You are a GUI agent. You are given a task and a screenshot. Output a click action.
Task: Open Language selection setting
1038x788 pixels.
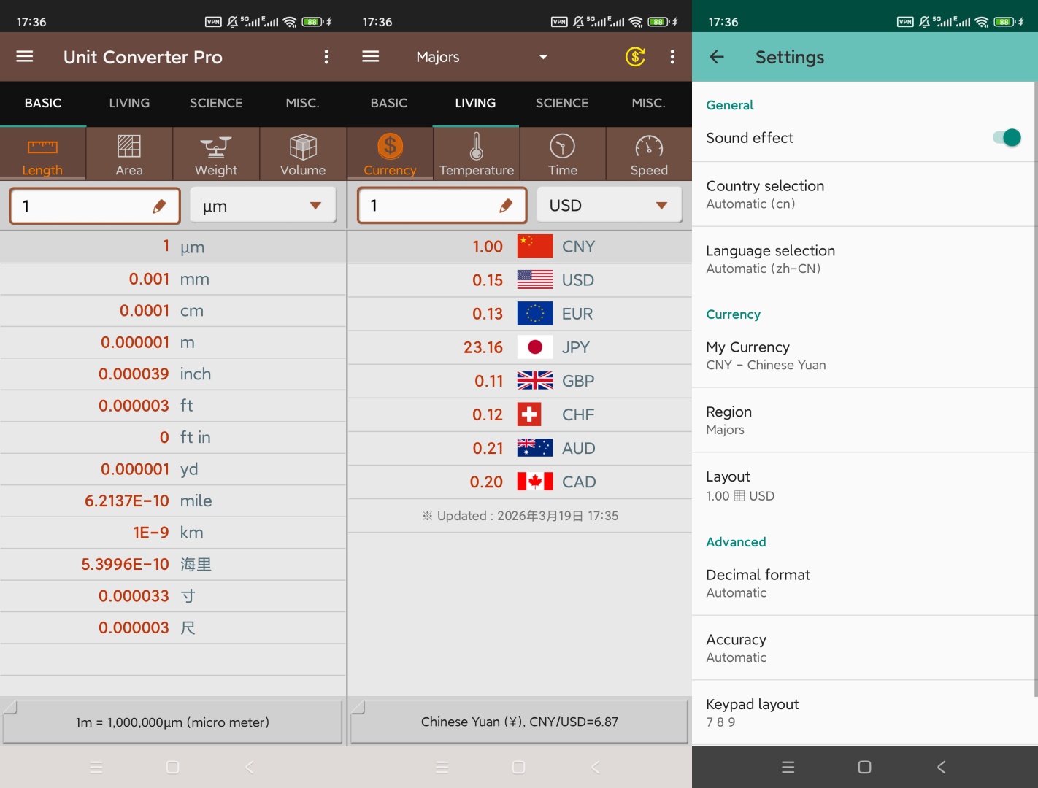pyautogui.click(x=863, y=259)
